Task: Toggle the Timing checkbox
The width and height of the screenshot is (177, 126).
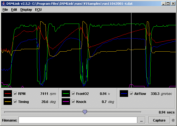Action: (15, 102)
